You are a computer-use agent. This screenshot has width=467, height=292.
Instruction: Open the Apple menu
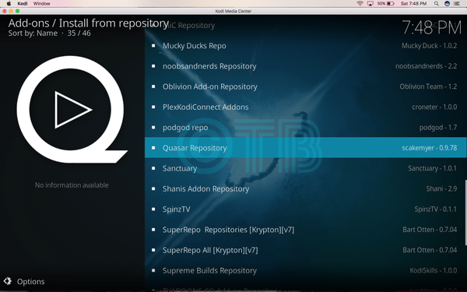click(x=9, y=4)
